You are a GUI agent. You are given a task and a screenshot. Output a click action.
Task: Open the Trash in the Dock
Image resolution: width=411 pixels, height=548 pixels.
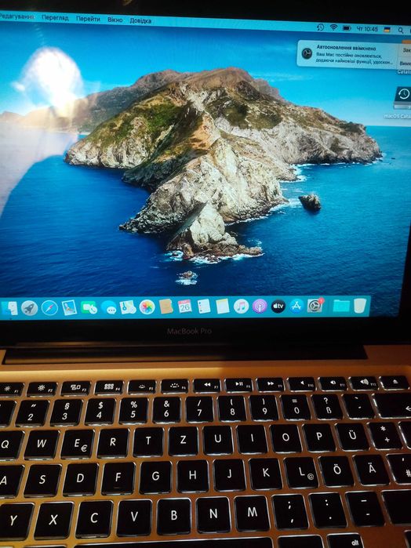click(360, 305)
